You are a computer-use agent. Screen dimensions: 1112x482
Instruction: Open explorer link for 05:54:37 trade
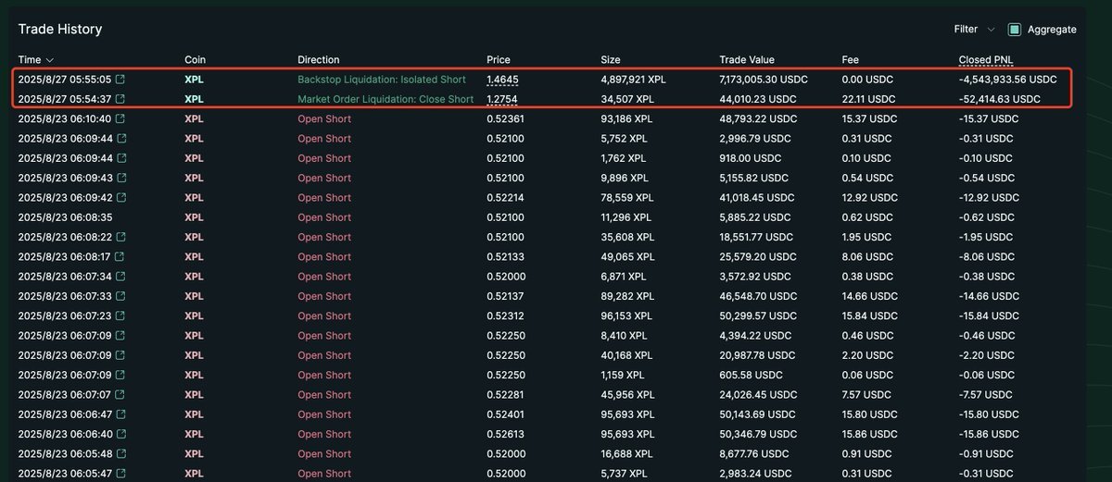pyautogui.click(x=120, y=99)
